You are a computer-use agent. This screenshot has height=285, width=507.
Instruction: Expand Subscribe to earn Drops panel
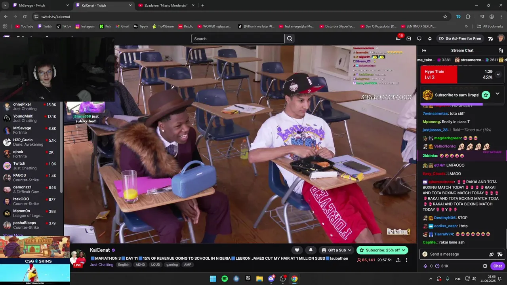coord(497,94)
